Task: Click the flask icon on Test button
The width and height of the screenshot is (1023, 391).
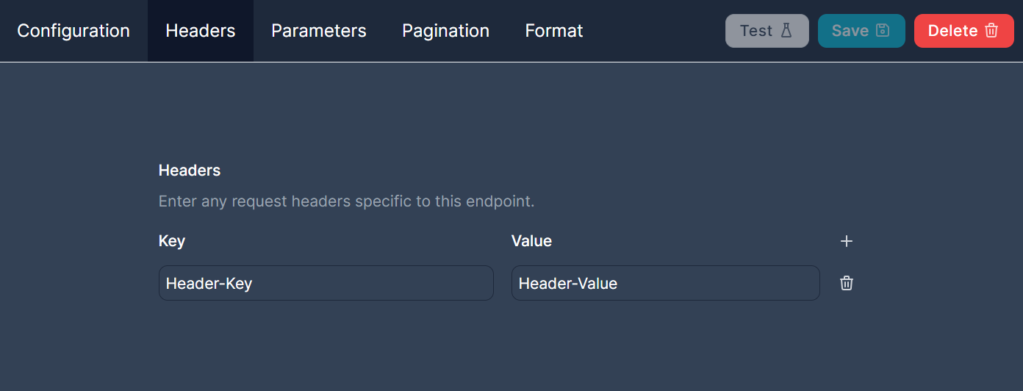Action: click(x=786, y=31)
